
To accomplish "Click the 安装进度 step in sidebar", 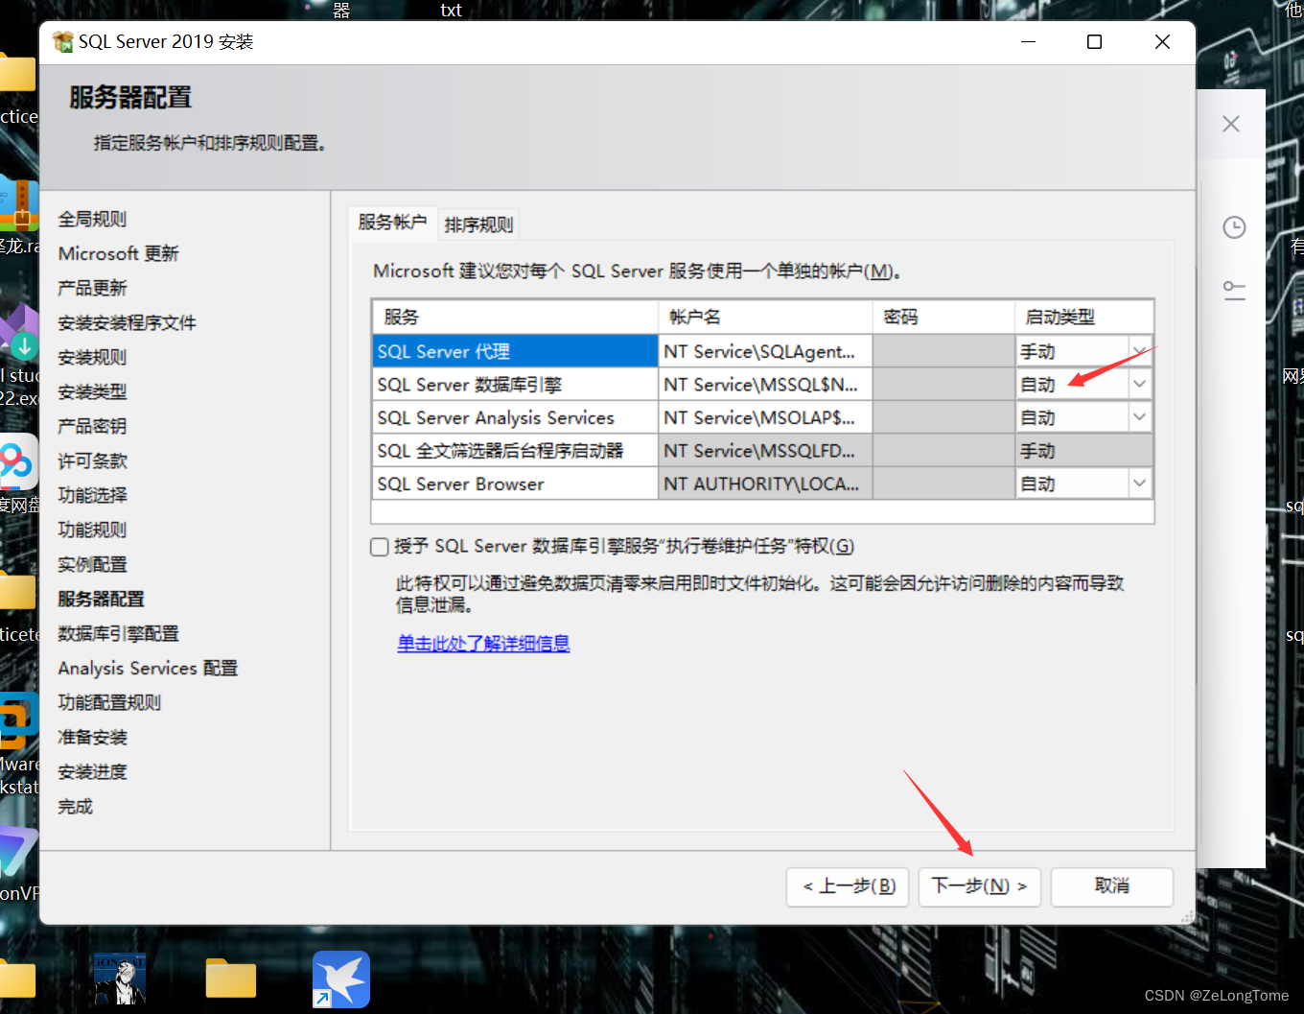I will click(x=92, y=771).
